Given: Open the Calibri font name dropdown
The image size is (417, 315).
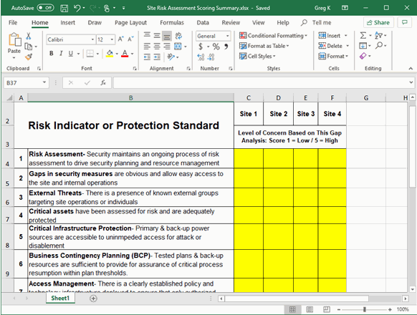Looking at the screenshot, I should tap(92, 39).
